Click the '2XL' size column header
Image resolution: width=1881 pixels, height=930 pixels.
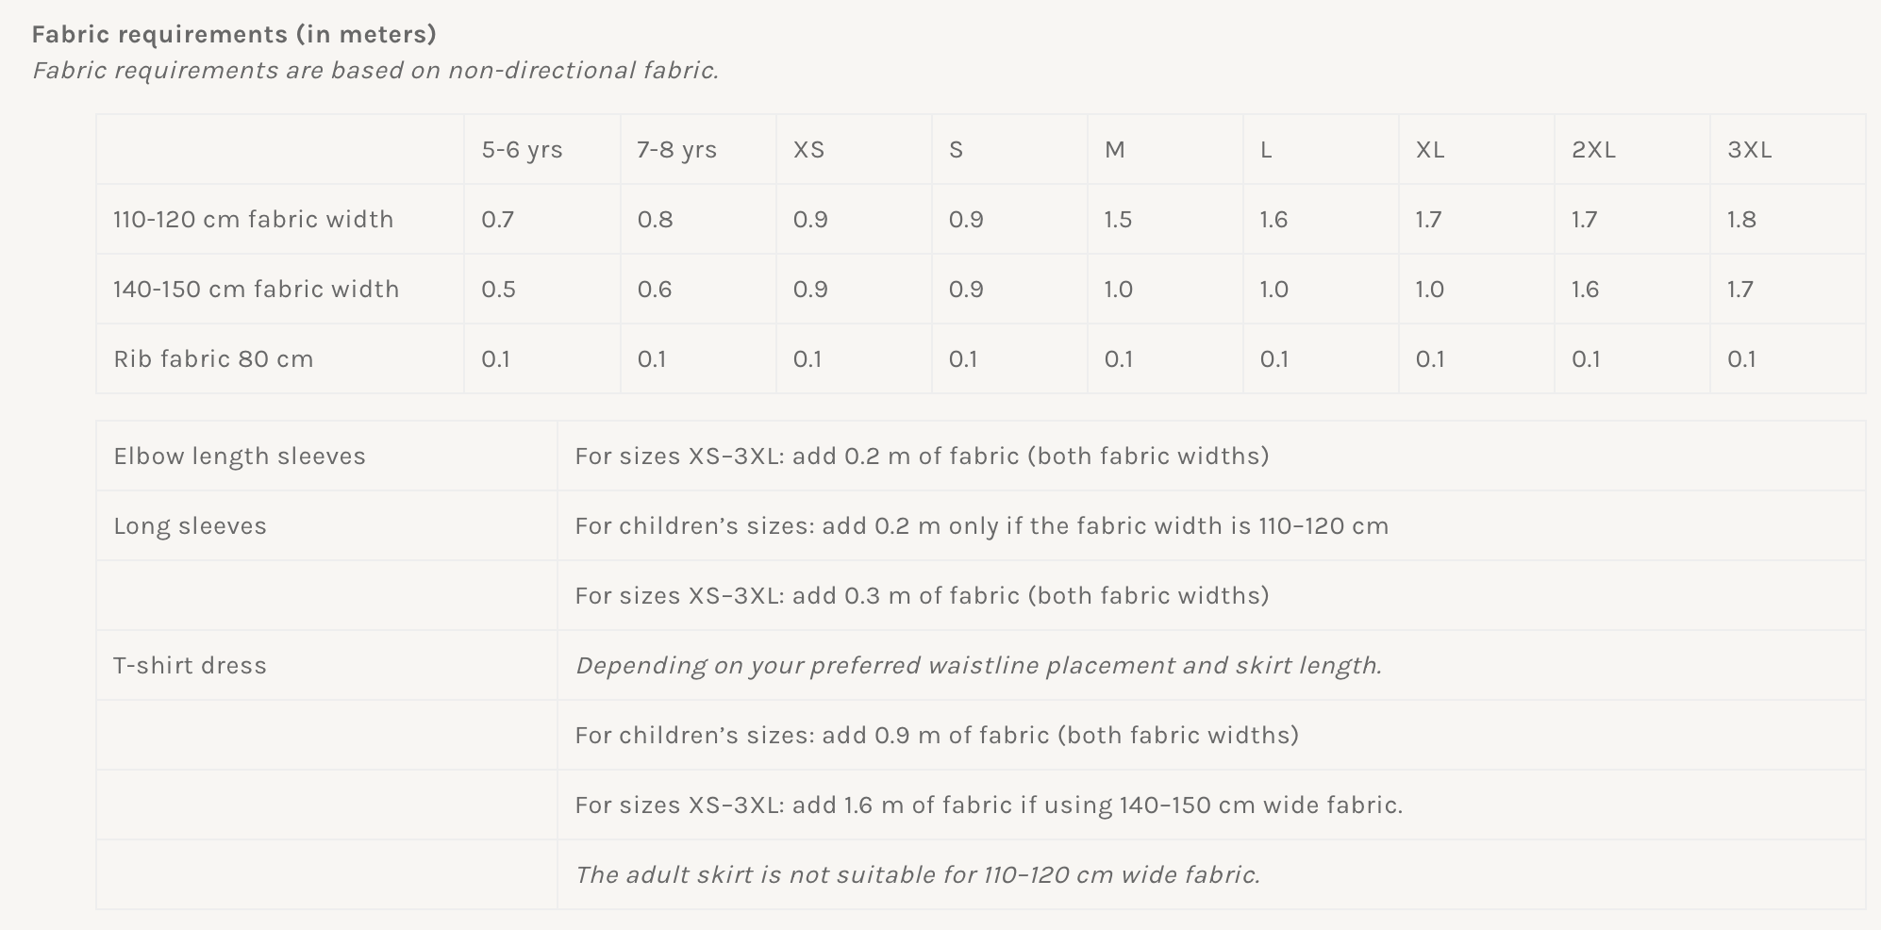[1593, 150]
